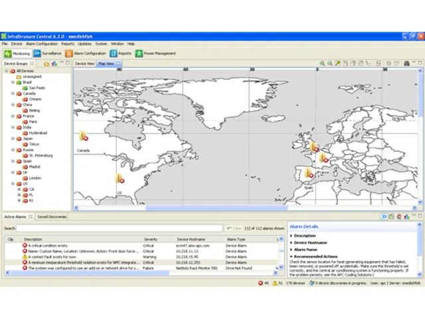Screen dimensions: 425x318
Task: Click the warning count icon in status bar
Action: click(275, 283)
